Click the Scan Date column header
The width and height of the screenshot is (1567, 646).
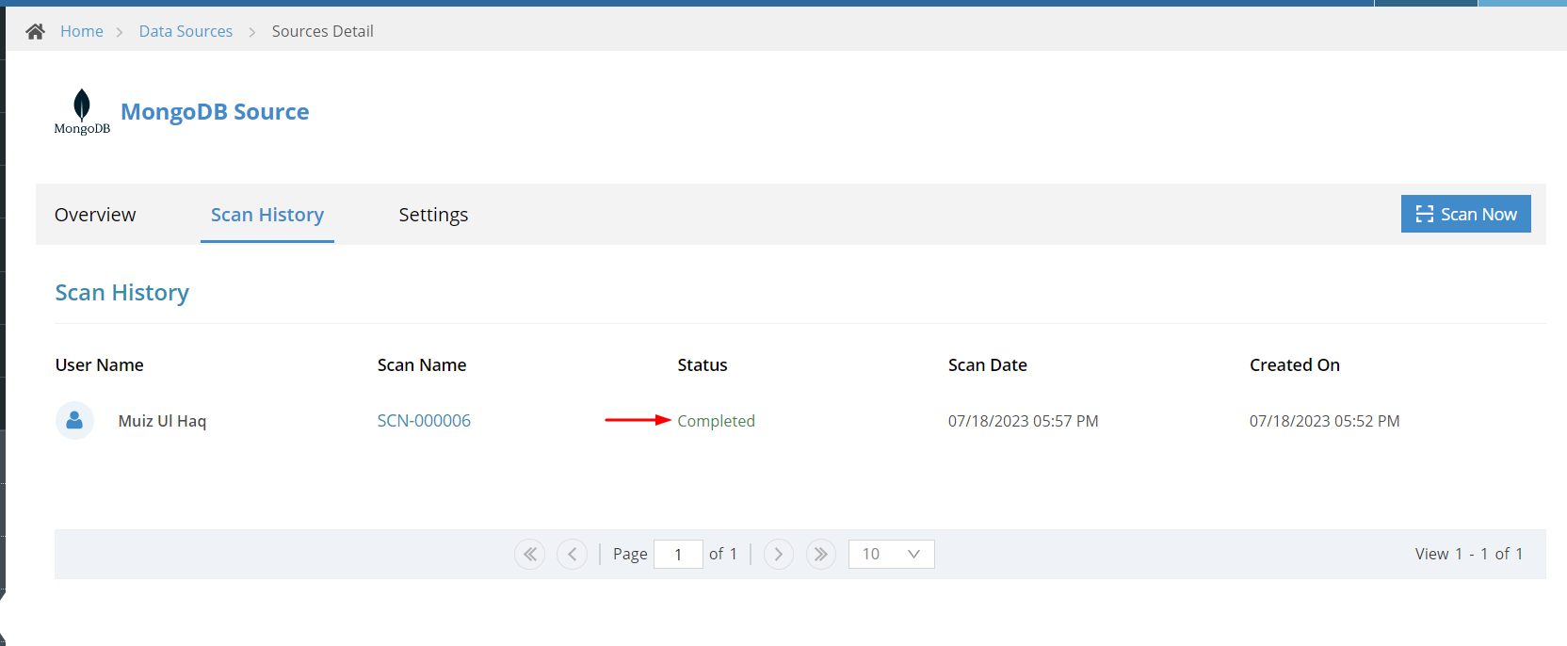pos(988,365)
